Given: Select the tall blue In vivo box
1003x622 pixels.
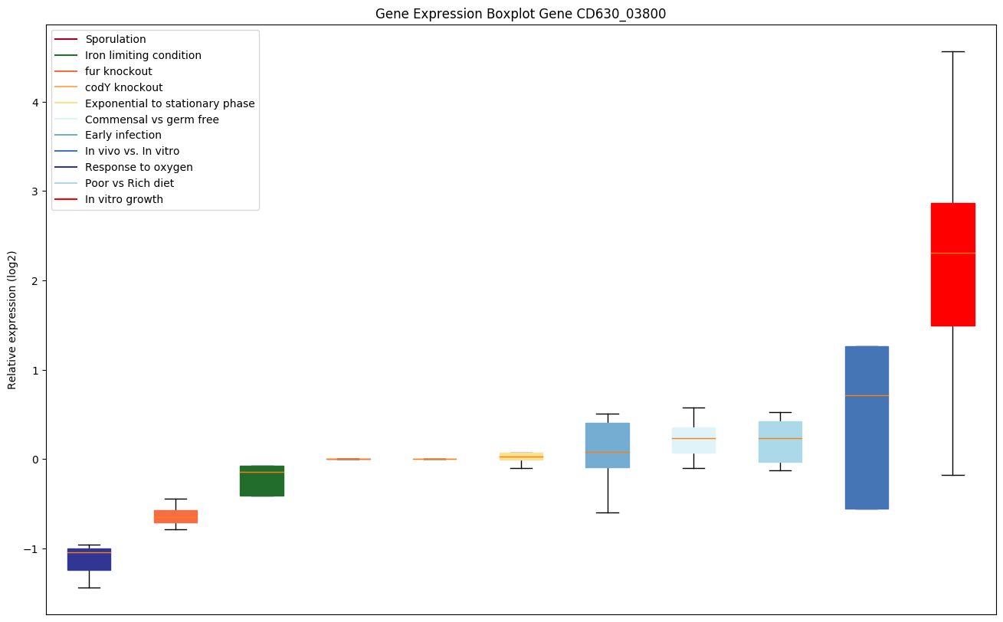Looking at the screenshot, I should [866, 427].
